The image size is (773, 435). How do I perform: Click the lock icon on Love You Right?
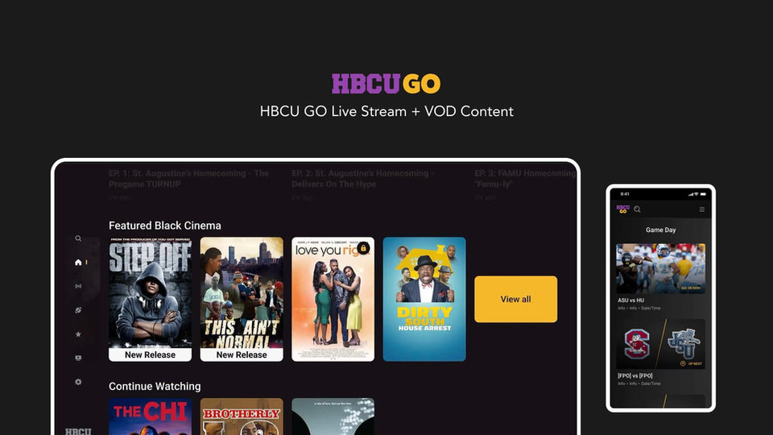tap(363, 248)
